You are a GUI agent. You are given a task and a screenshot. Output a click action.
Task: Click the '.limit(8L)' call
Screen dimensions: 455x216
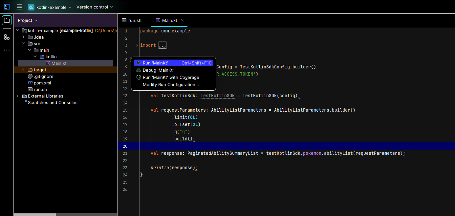[185, 117]
